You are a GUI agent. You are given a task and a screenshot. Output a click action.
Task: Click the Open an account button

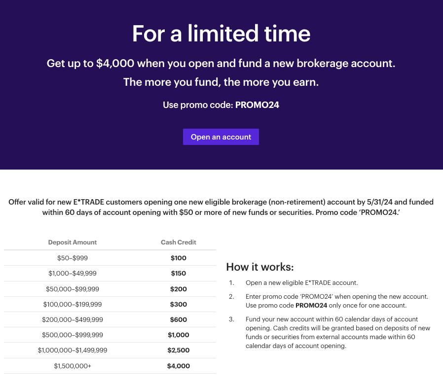(221, 137)
